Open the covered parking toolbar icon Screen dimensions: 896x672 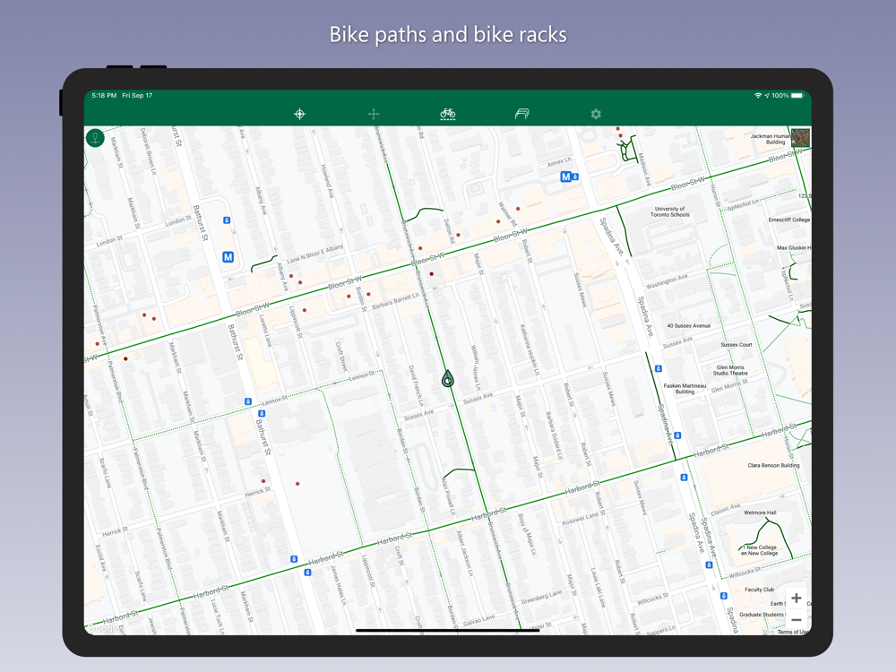click(521, 114)
